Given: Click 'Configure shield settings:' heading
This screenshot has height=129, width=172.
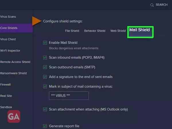Looking at the screenshot, I should click(x=63, y=21).
